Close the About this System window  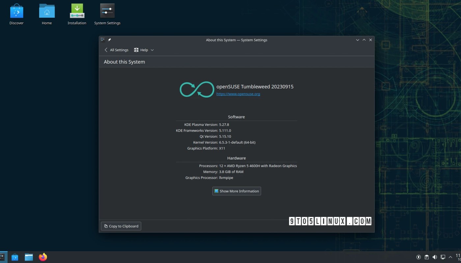[370, 40]
